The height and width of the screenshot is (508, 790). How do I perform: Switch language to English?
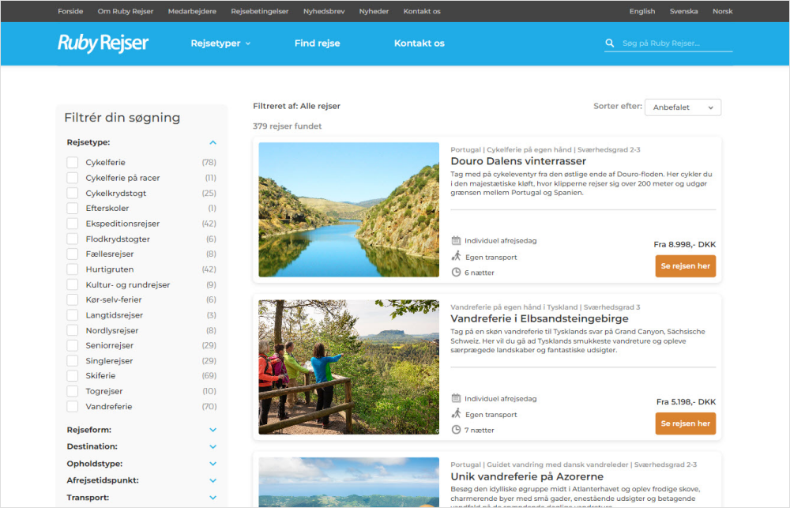[641, 11]
